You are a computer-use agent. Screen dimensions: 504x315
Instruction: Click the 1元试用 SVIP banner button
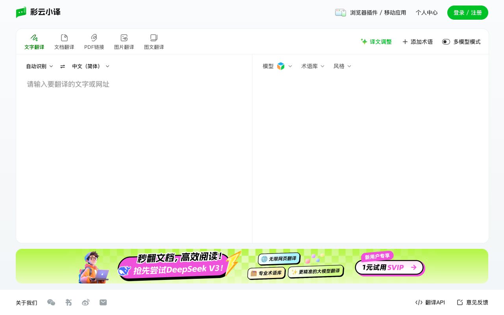389,267
